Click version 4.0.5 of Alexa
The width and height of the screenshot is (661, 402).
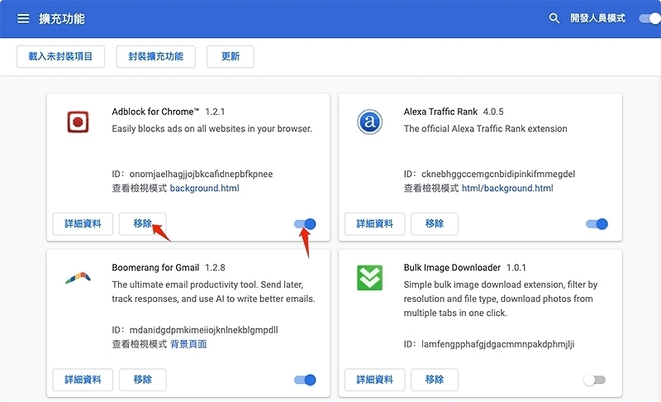pyautogui.click(x=493, y=112)
